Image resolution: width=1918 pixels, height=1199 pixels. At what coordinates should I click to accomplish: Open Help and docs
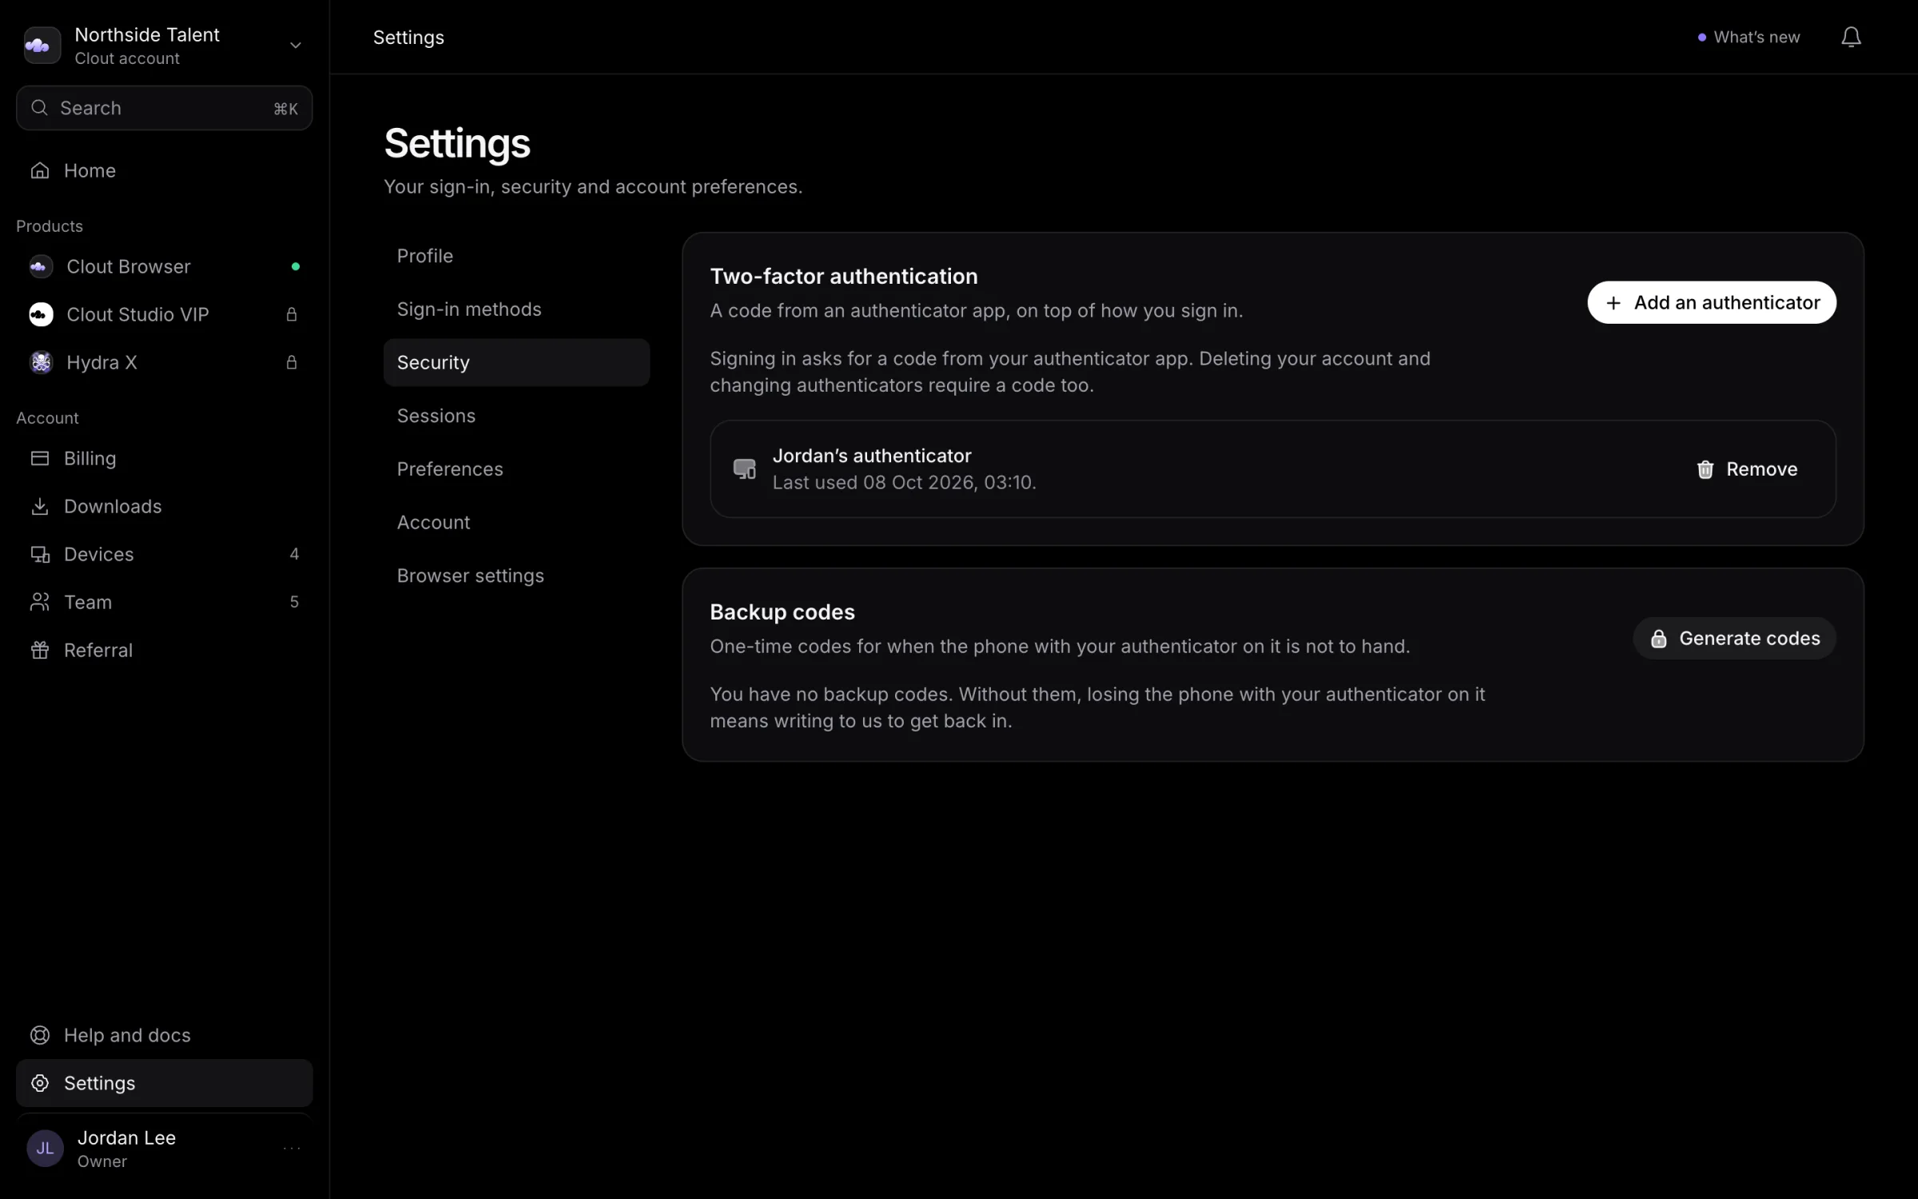click(164, 1035)
